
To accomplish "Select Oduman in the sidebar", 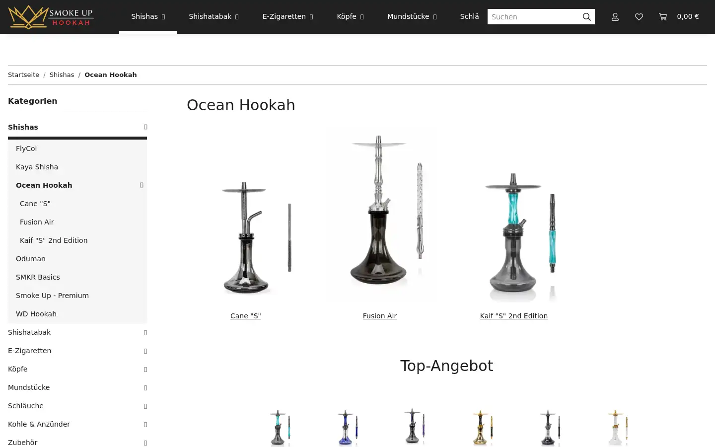I will point(31,259).
